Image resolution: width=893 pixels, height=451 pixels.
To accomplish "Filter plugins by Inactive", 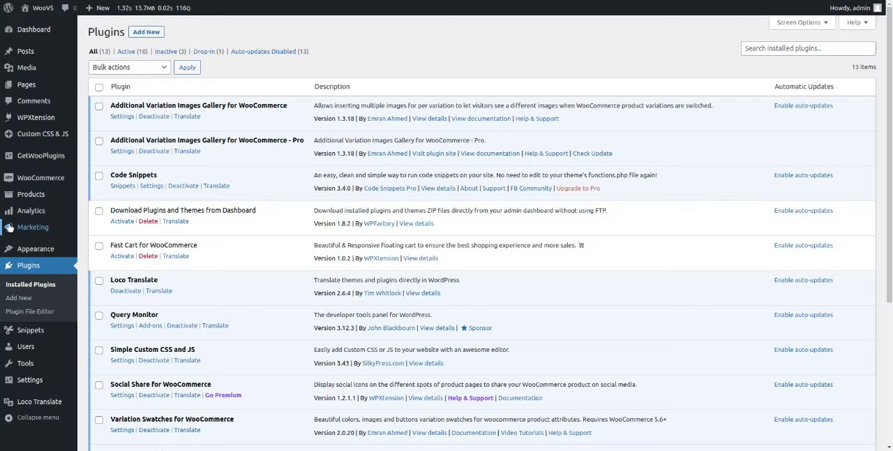I will 166,51.
